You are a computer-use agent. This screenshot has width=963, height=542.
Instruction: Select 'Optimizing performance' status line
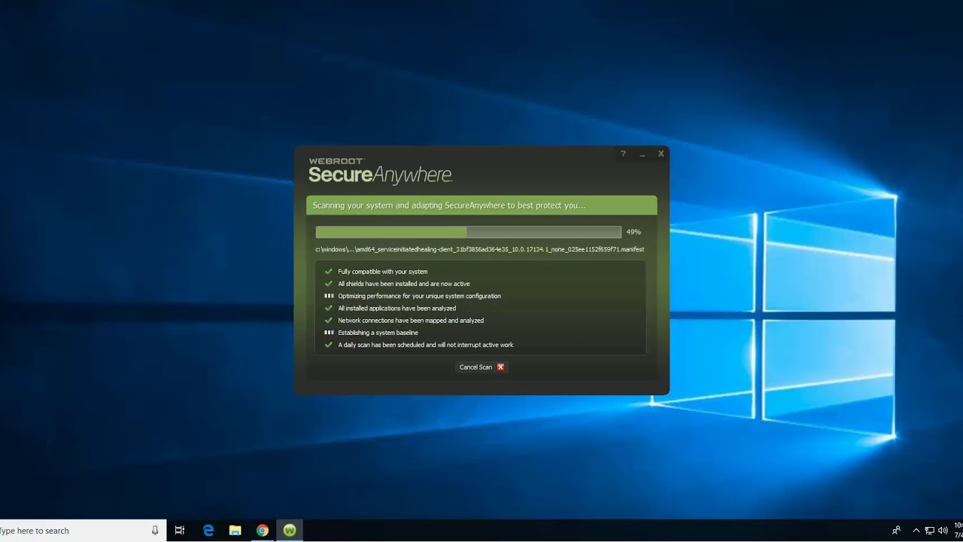pos(419,296)
